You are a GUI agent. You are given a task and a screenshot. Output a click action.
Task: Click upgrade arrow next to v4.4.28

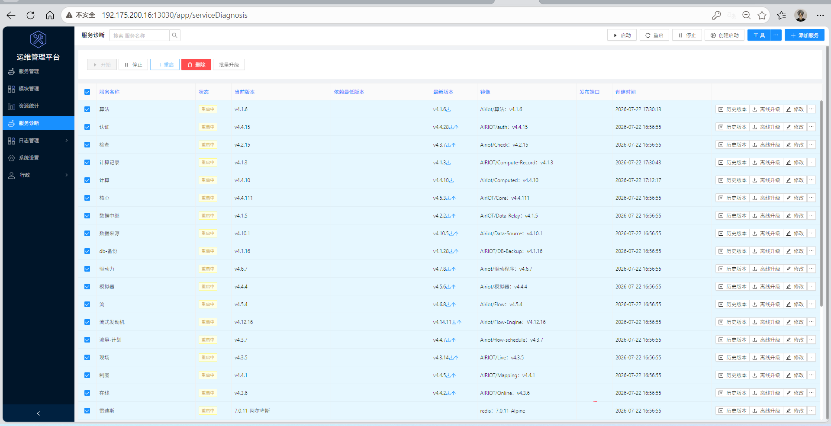pos(456,127)
